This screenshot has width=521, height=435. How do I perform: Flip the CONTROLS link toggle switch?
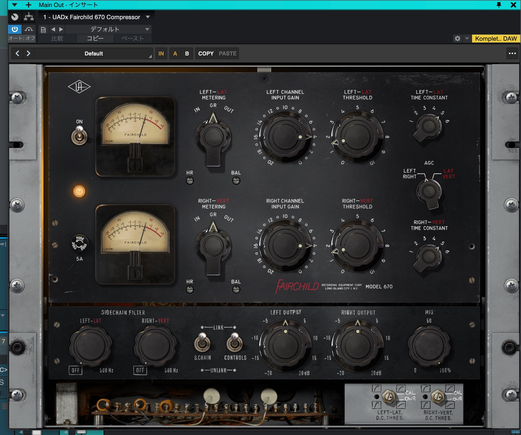pos(235,342)
